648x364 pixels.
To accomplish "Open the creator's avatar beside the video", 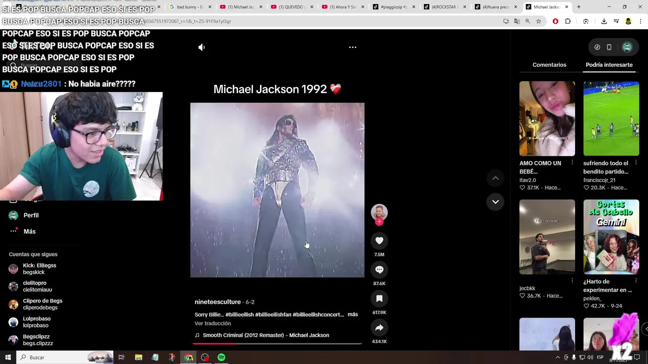I will [x=379, y=211].
